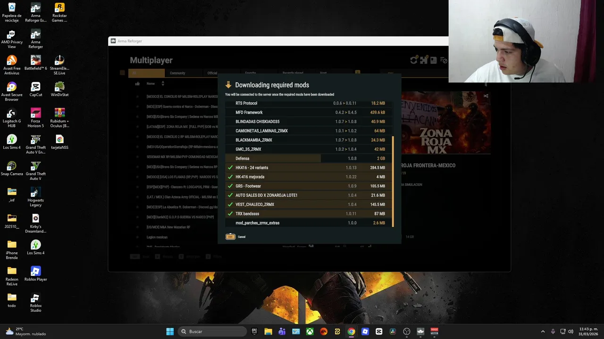The image size is (604, 339).
Task: Select AUTO SALES DD X ZONAROJA LOTE1 row
Action: 307,195
